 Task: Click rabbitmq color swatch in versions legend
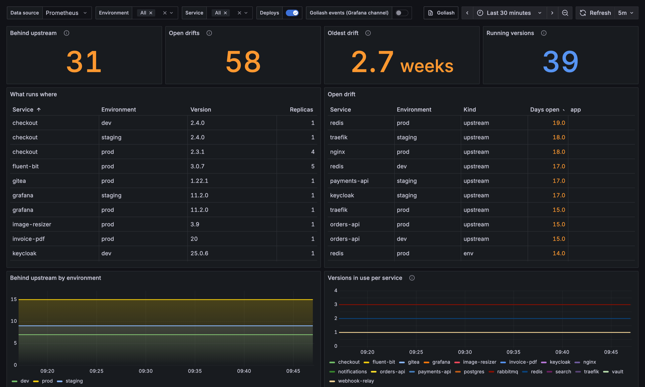(491, 372)
